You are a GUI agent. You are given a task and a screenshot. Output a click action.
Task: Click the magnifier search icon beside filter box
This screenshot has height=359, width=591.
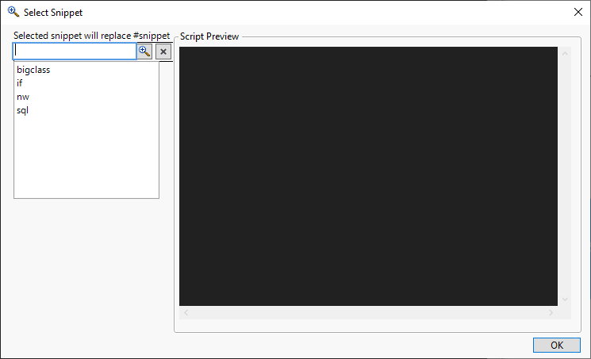[144, 52]
